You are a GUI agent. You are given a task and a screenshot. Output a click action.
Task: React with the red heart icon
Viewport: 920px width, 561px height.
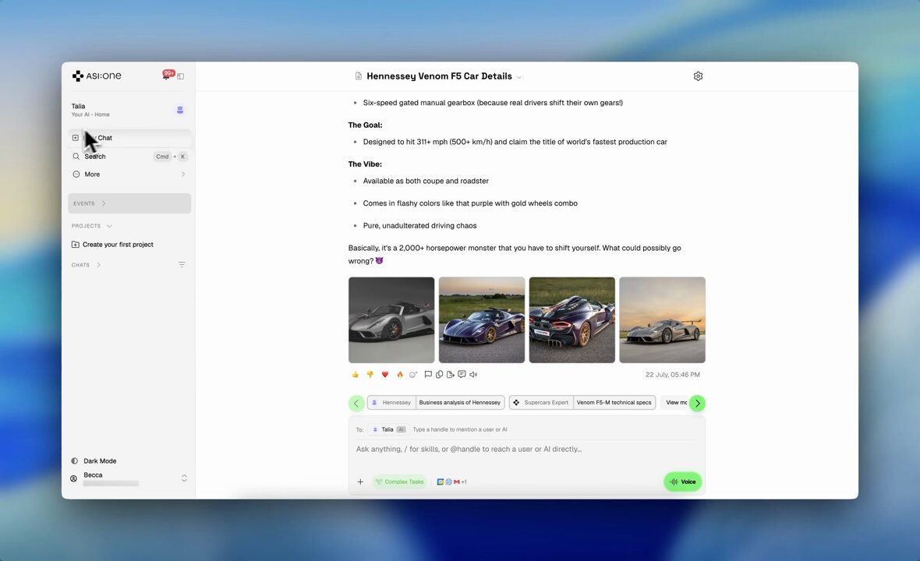(385, 375)
